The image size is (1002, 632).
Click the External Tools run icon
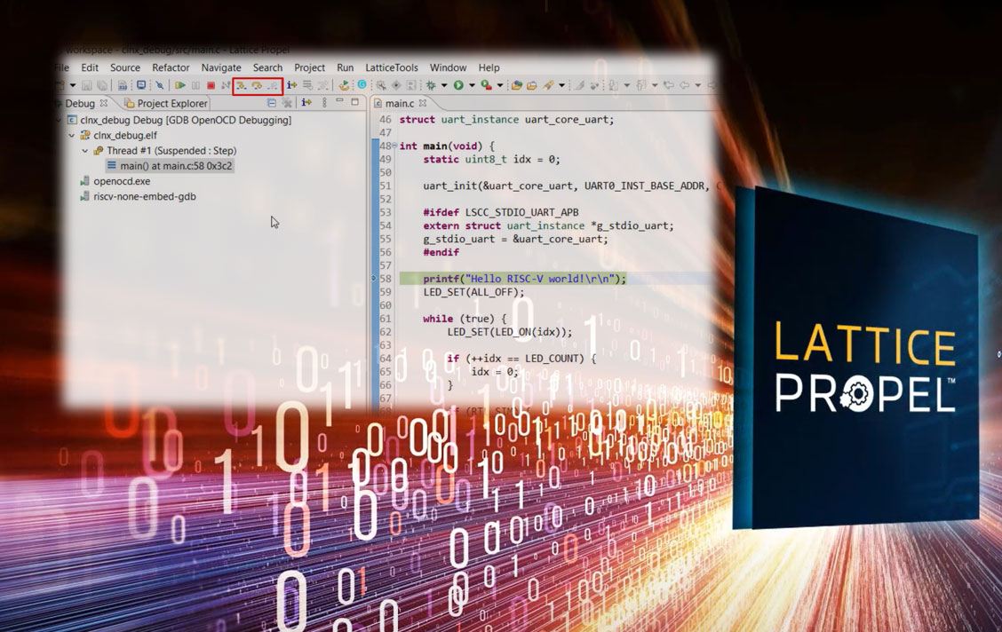486,85
